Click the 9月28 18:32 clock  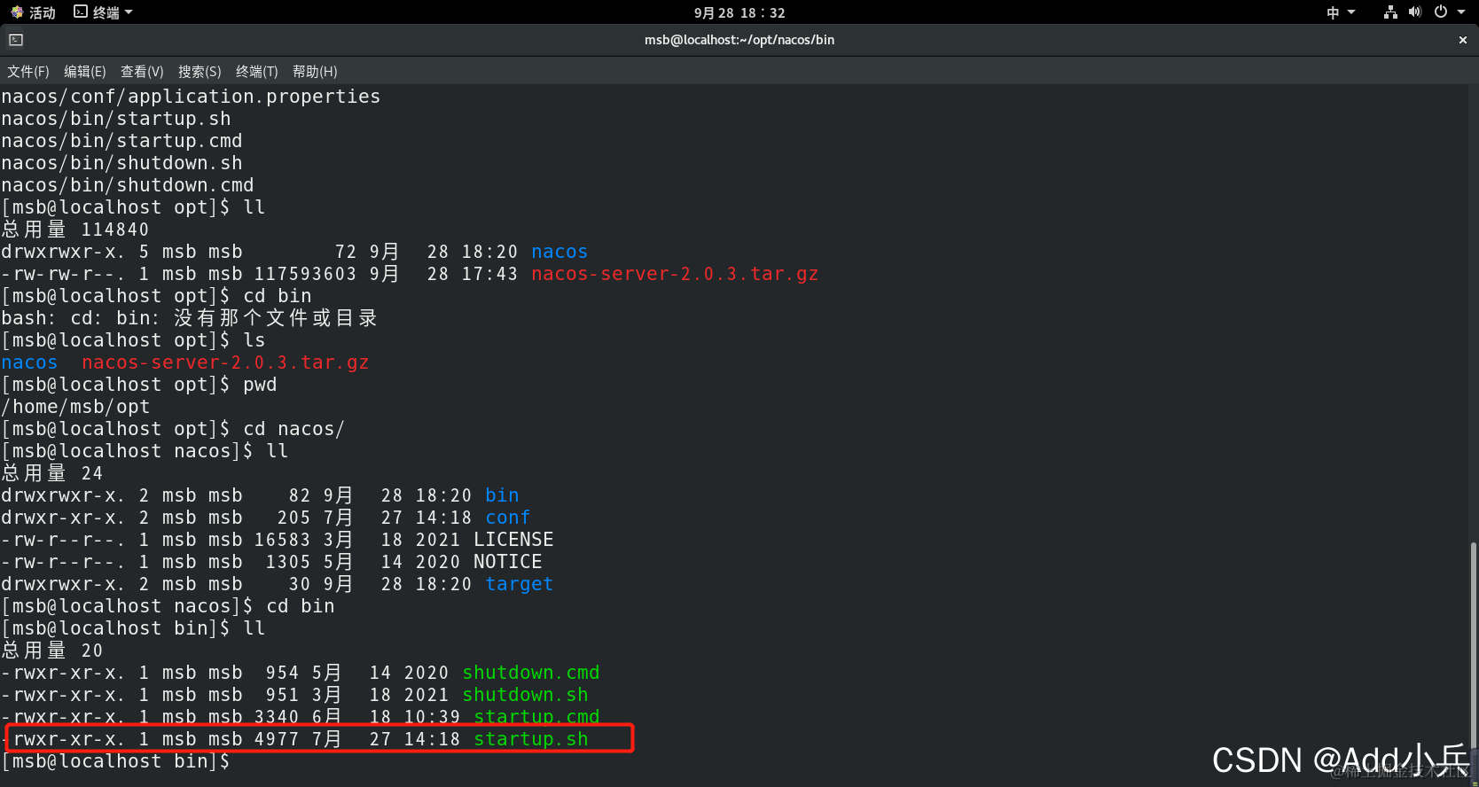(x=739, y=12)
